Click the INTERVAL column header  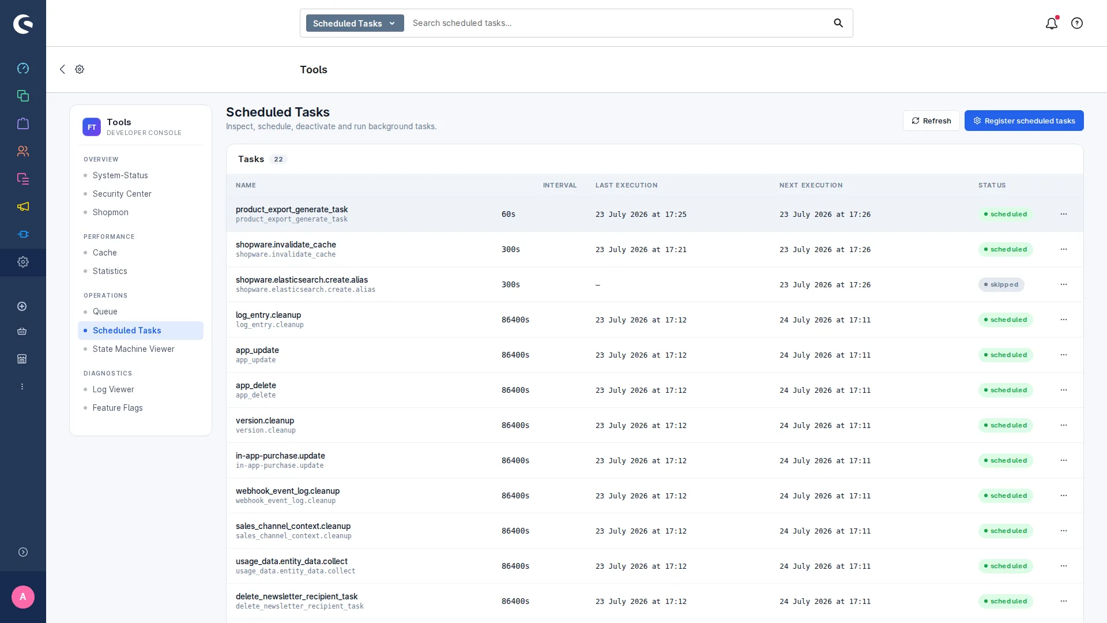(559, 185)
